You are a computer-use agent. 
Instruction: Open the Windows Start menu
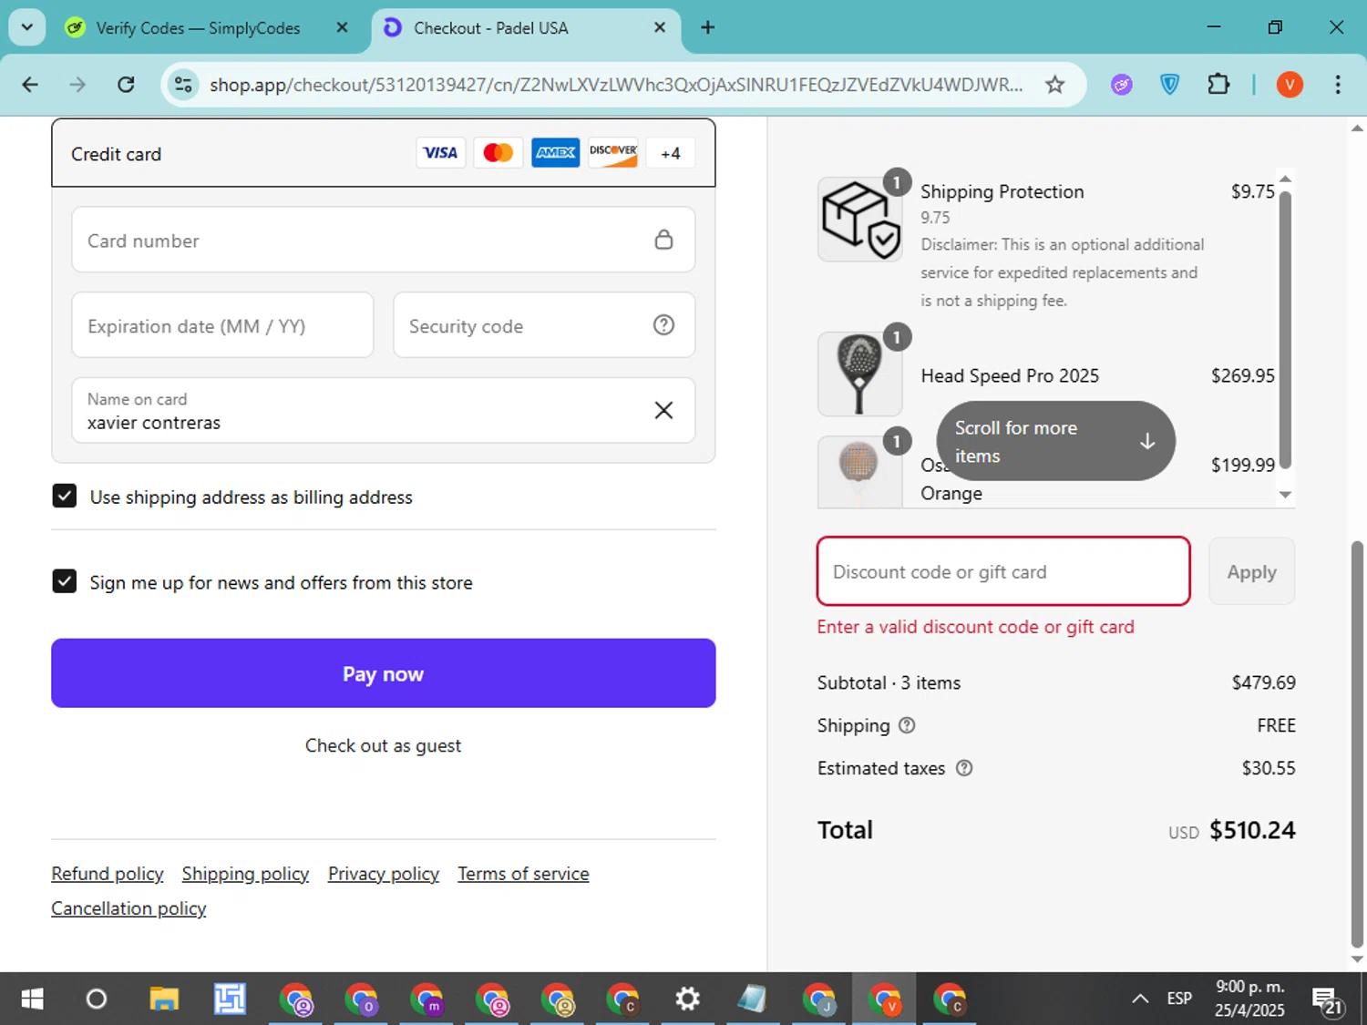point(32,999)
